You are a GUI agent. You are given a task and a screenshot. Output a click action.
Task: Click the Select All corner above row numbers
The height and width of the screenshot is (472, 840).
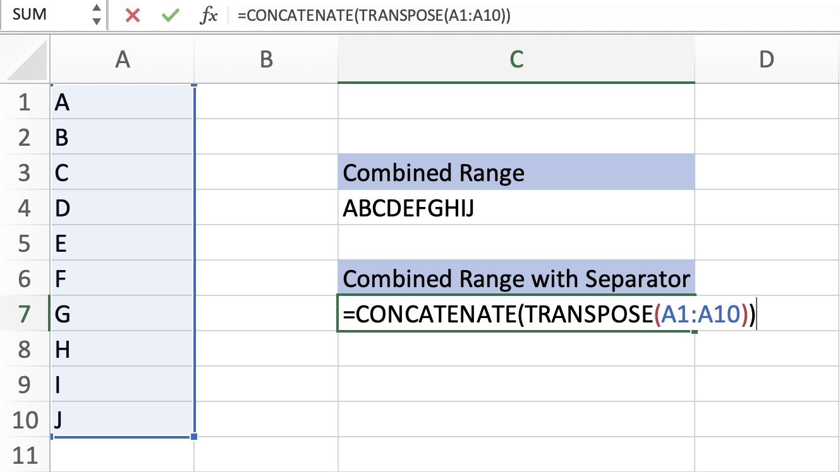click(x=24, y=60)
